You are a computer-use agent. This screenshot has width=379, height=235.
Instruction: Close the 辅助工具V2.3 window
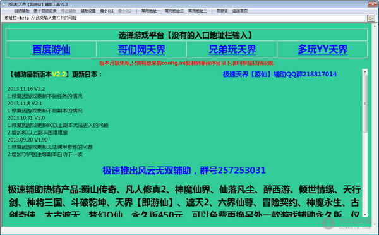372,4
